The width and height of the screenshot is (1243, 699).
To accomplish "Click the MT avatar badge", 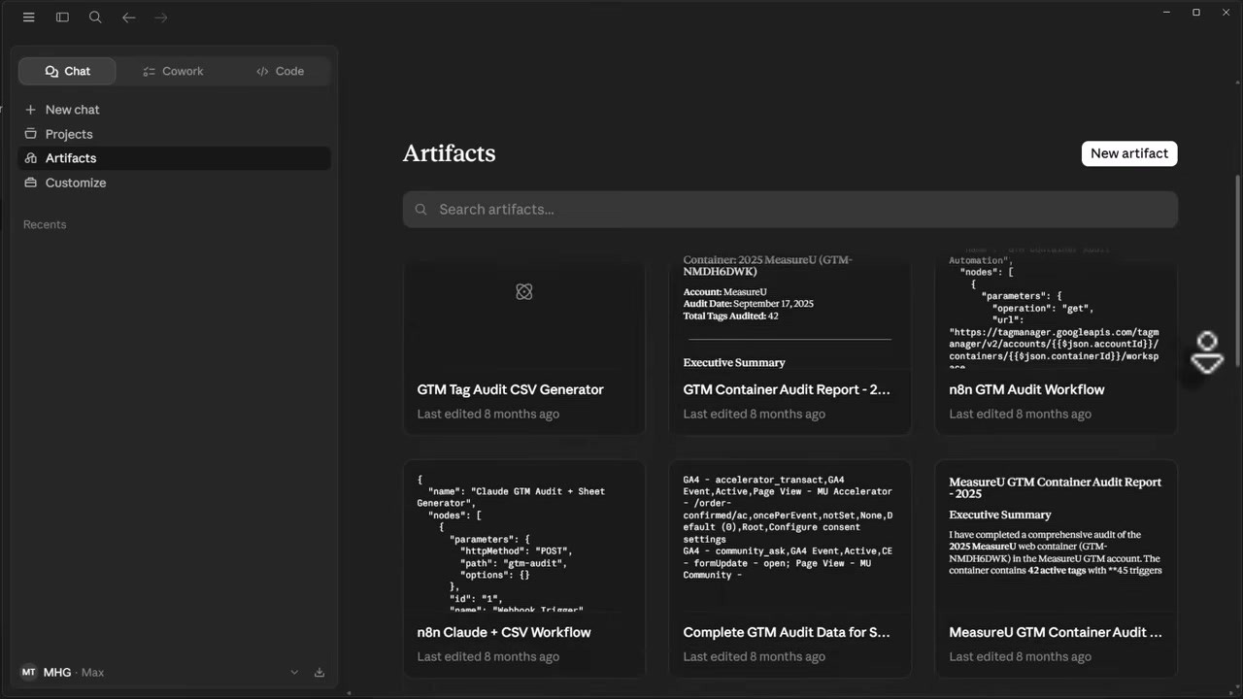I will (x=28, y=672).
